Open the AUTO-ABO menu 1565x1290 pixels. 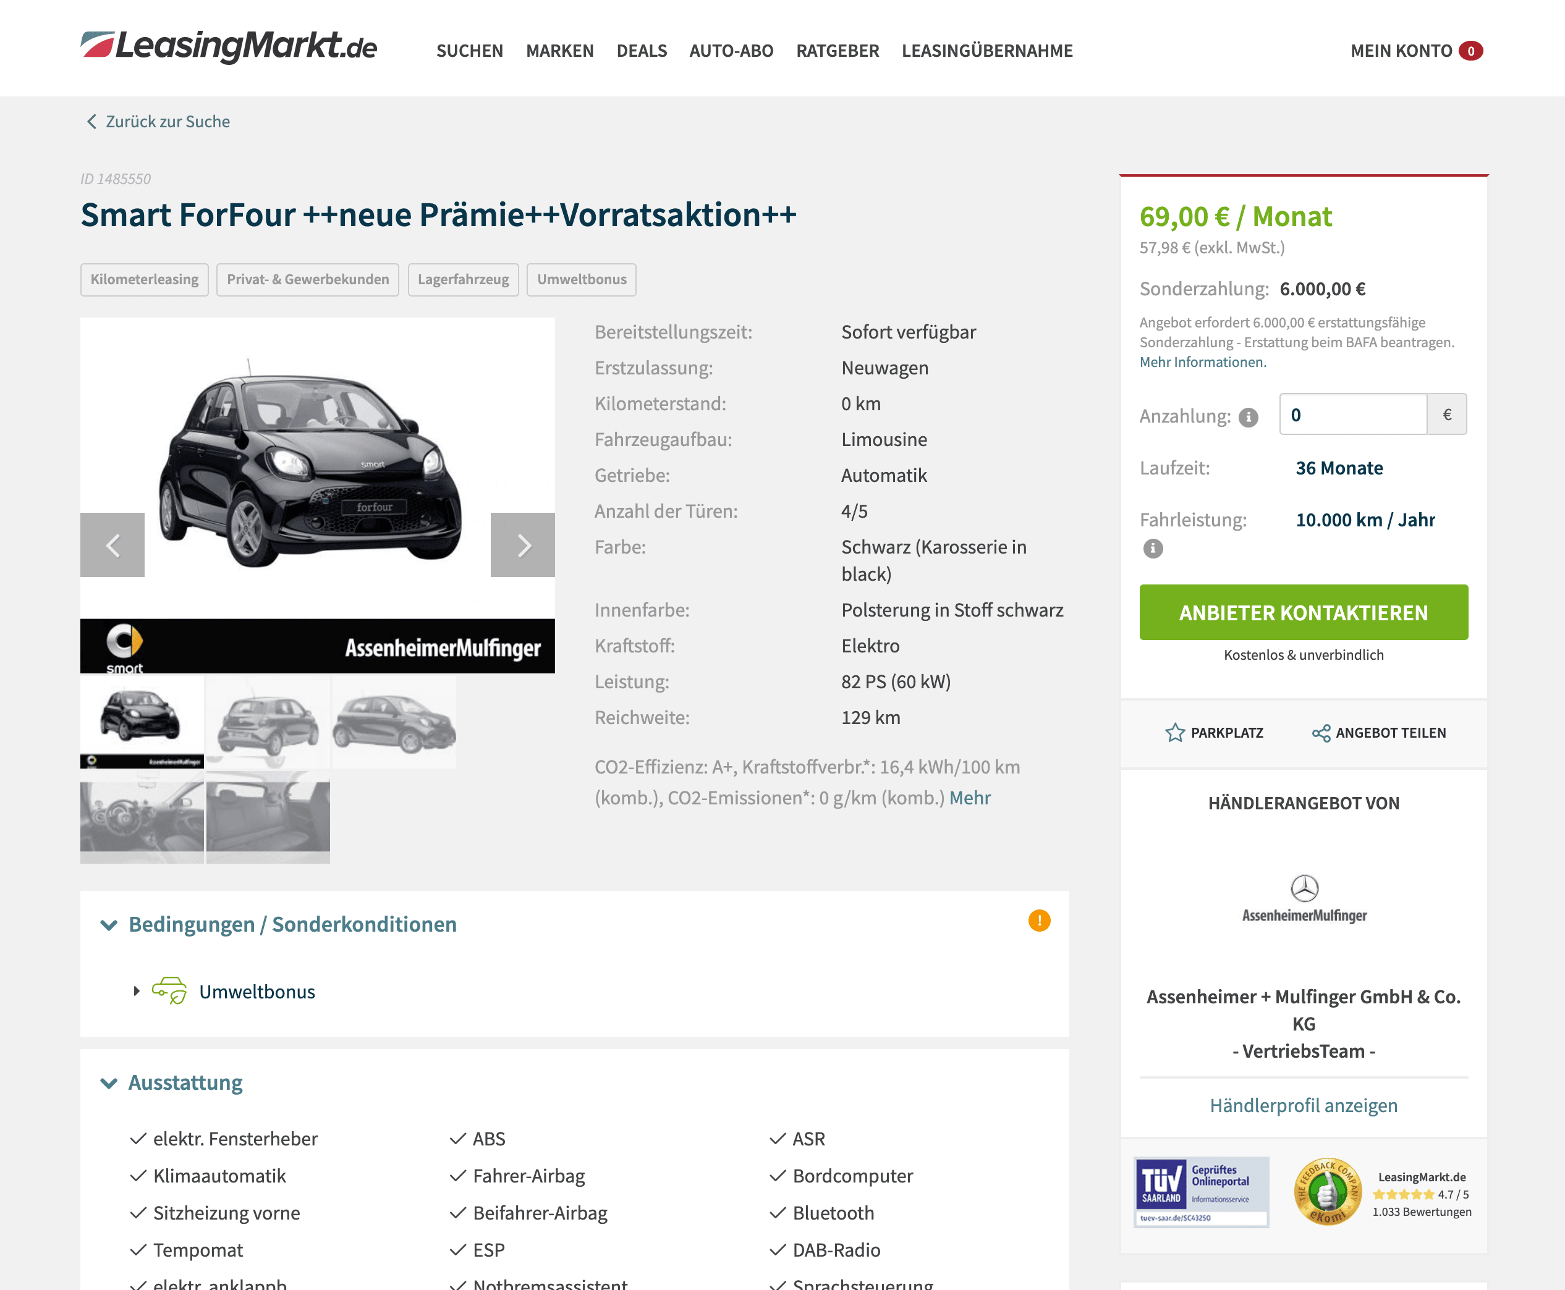click(732, 51)
